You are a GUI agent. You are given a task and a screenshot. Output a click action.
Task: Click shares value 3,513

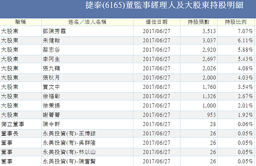(x=209, y=31)
